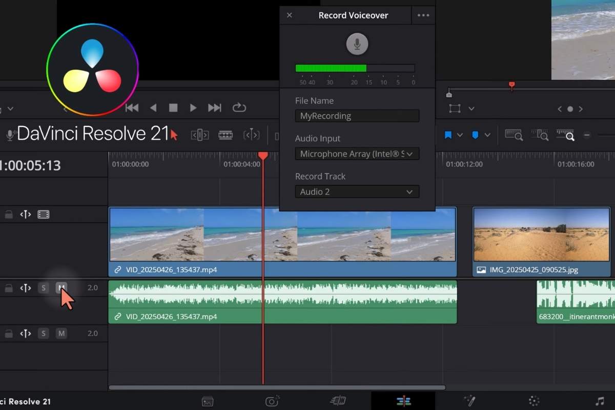This screenshot has height=410, width=615.
Task: Expand the flag color dropdown arrow
Action: pyautogui.click(x=460, y=135)
